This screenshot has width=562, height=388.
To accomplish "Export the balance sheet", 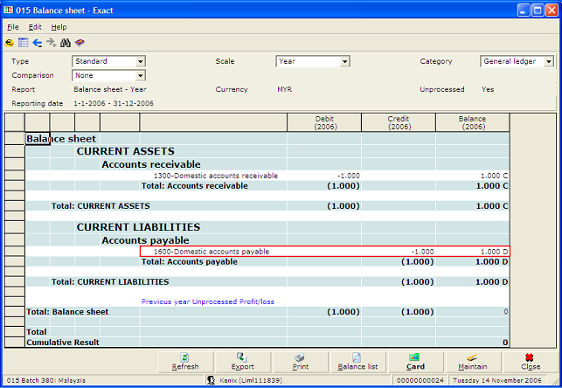I will click(x=242, y=362).
